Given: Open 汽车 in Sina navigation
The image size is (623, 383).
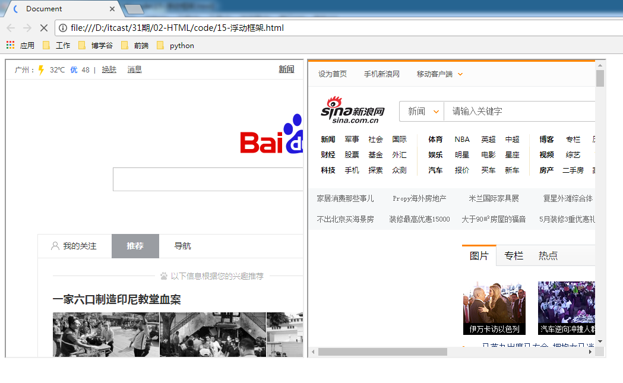Looking at the screenshot, I should tap(435, 170).
